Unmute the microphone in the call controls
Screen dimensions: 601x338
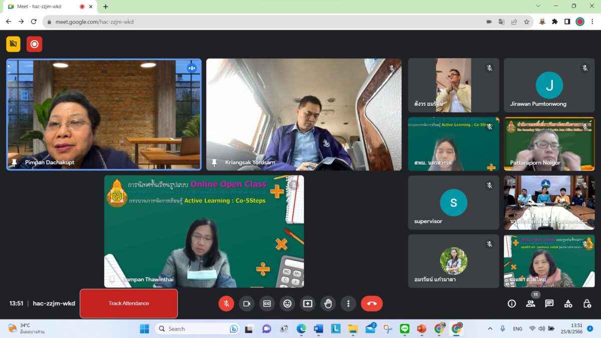point(226,303)
